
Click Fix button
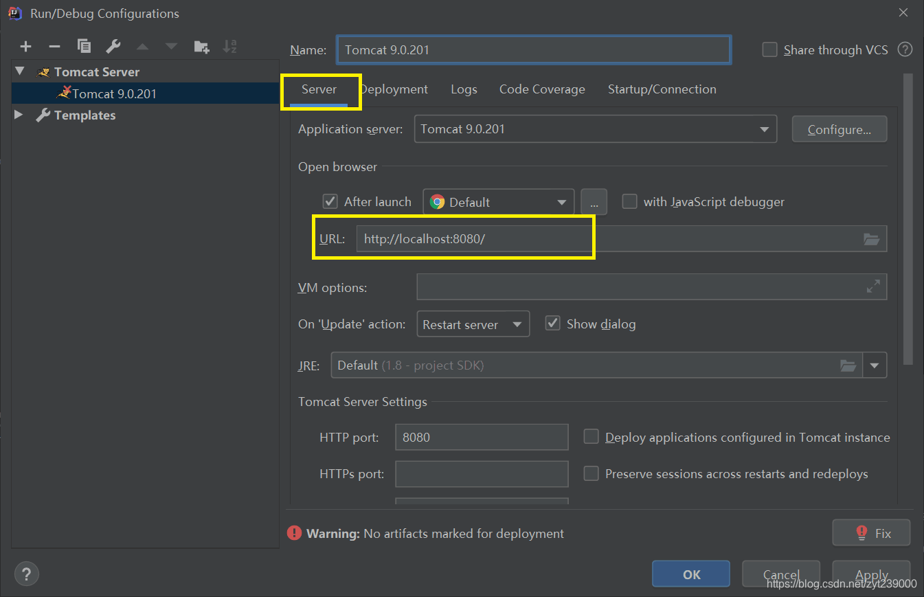[871, 532]
